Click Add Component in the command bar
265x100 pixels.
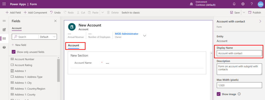click(x=35, y=12)
